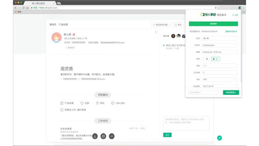Bookmark this page with the star icon
This screenshot has height=146, width=259.
(215, 8)
